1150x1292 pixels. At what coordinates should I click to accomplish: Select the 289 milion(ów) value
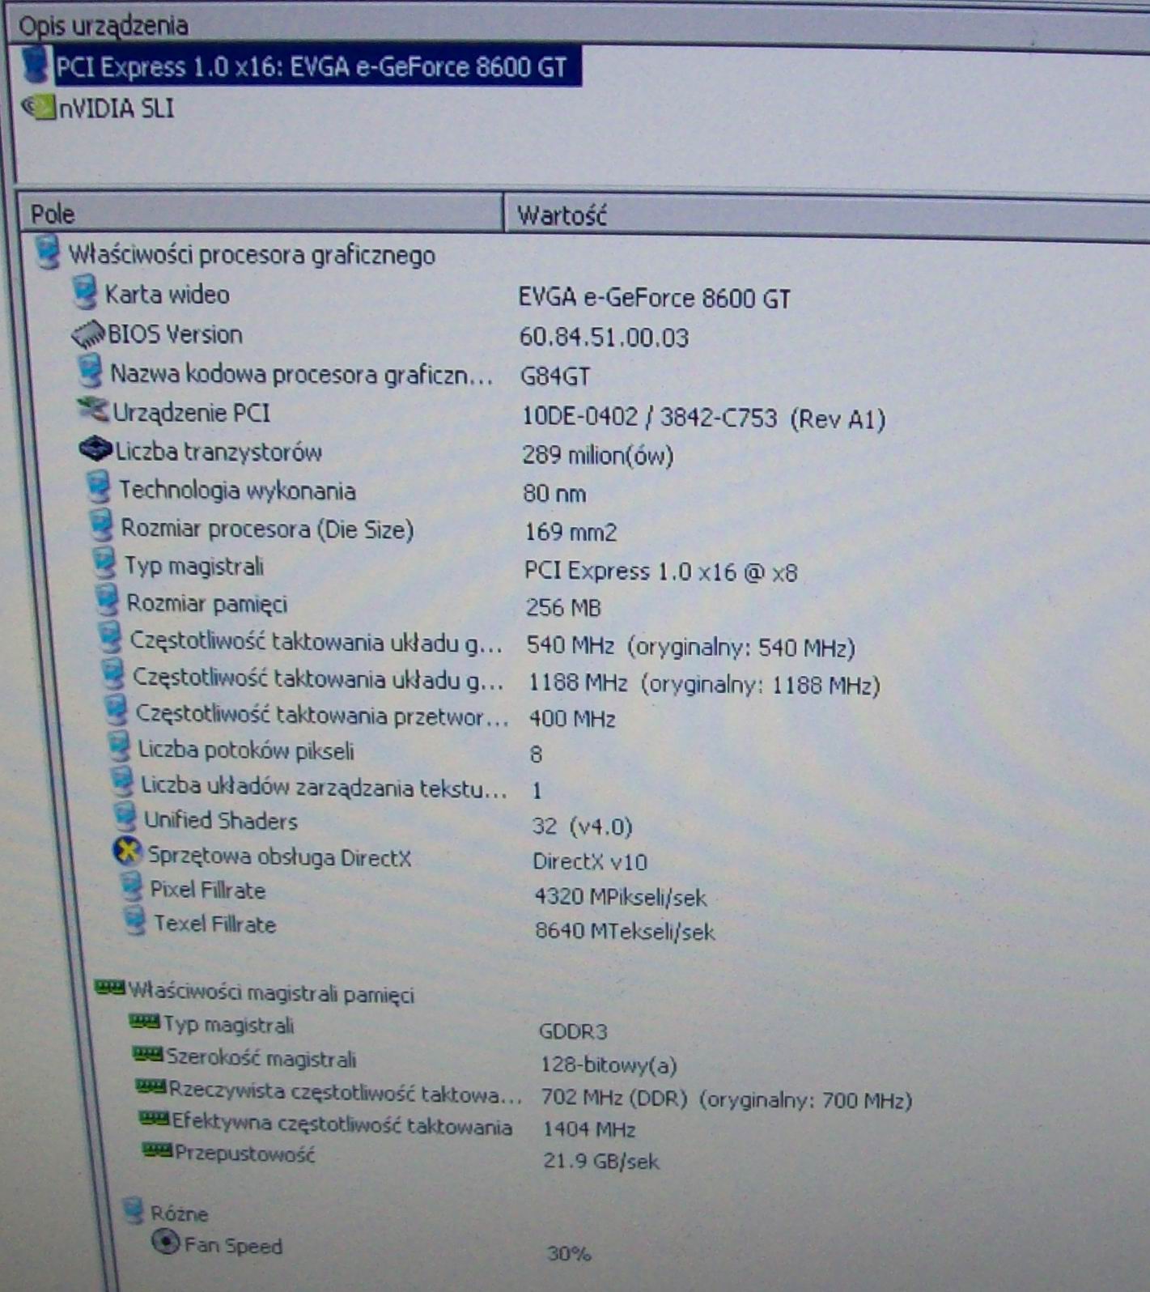tap(598, 456)
